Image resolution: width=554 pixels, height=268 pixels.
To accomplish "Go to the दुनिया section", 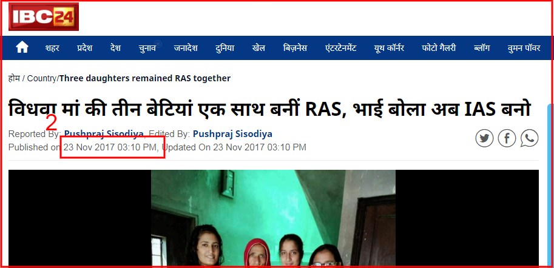I will (x=225, y=48).
